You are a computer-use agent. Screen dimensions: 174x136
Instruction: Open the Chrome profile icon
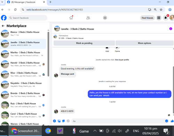(170, 10)
